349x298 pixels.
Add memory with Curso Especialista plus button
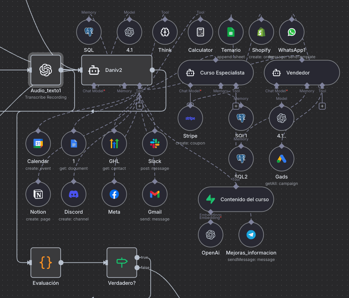236,106
